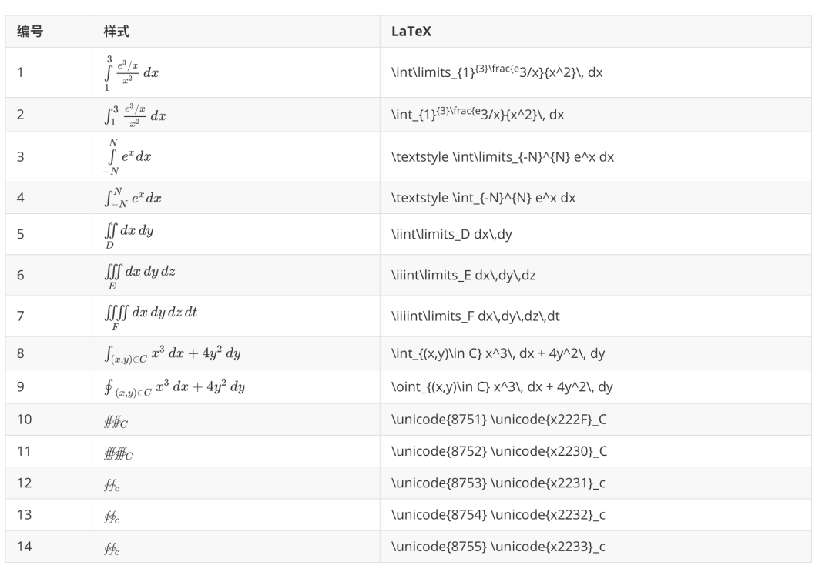Click the rendered integral formula in row 2
The height and width of the screenshot is (572, 832).
(x=135, y=115)
